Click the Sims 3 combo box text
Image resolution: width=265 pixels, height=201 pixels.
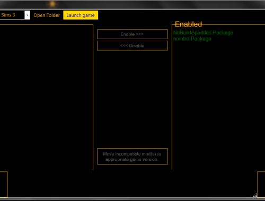(8, 15)
